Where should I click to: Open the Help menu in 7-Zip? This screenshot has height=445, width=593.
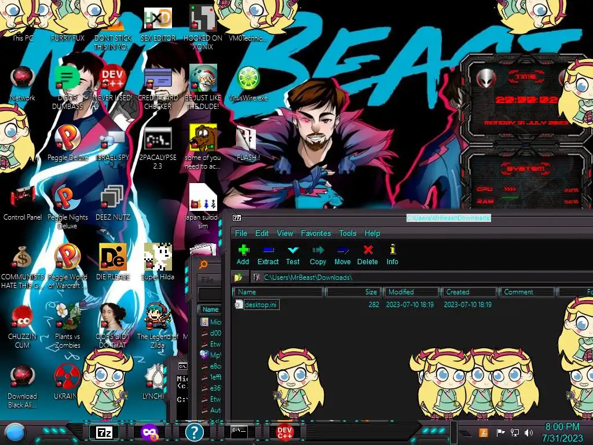click(x=372, y=233)
